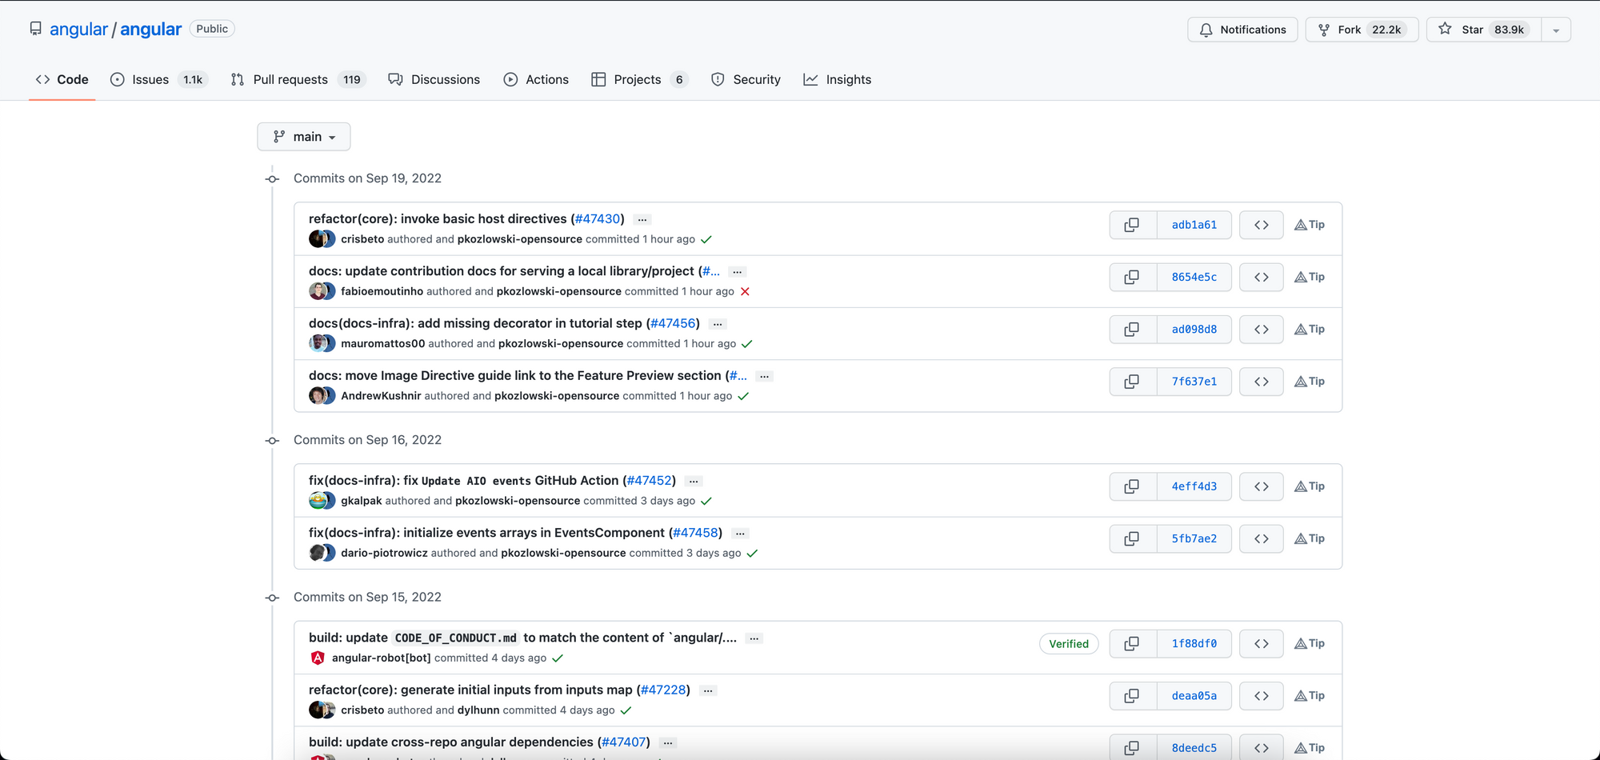
Task: Click the Notifications button
Action: coord(1242,30)
